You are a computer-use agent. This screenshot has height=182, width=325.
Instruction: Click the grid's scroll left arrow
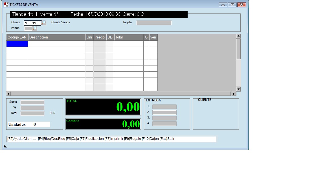click(8, 94)
